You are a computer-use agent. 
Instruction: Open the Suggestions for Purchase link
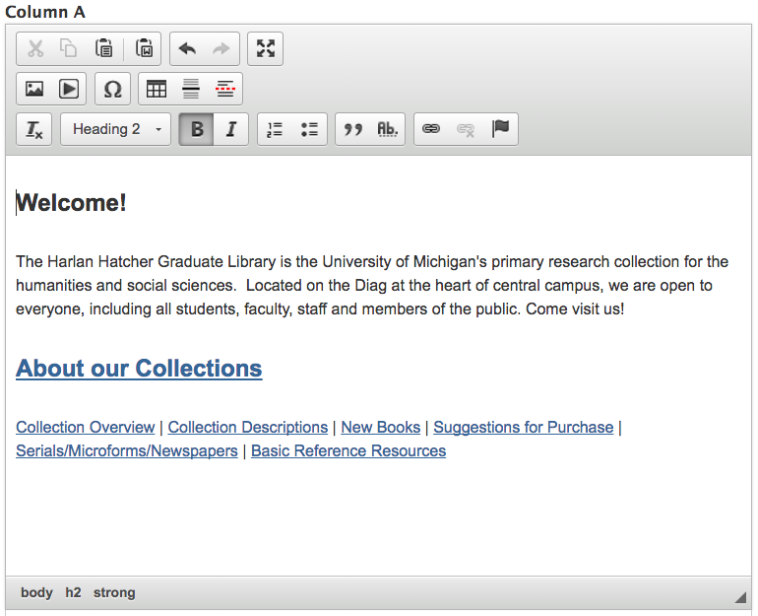[x=523, y=428]
